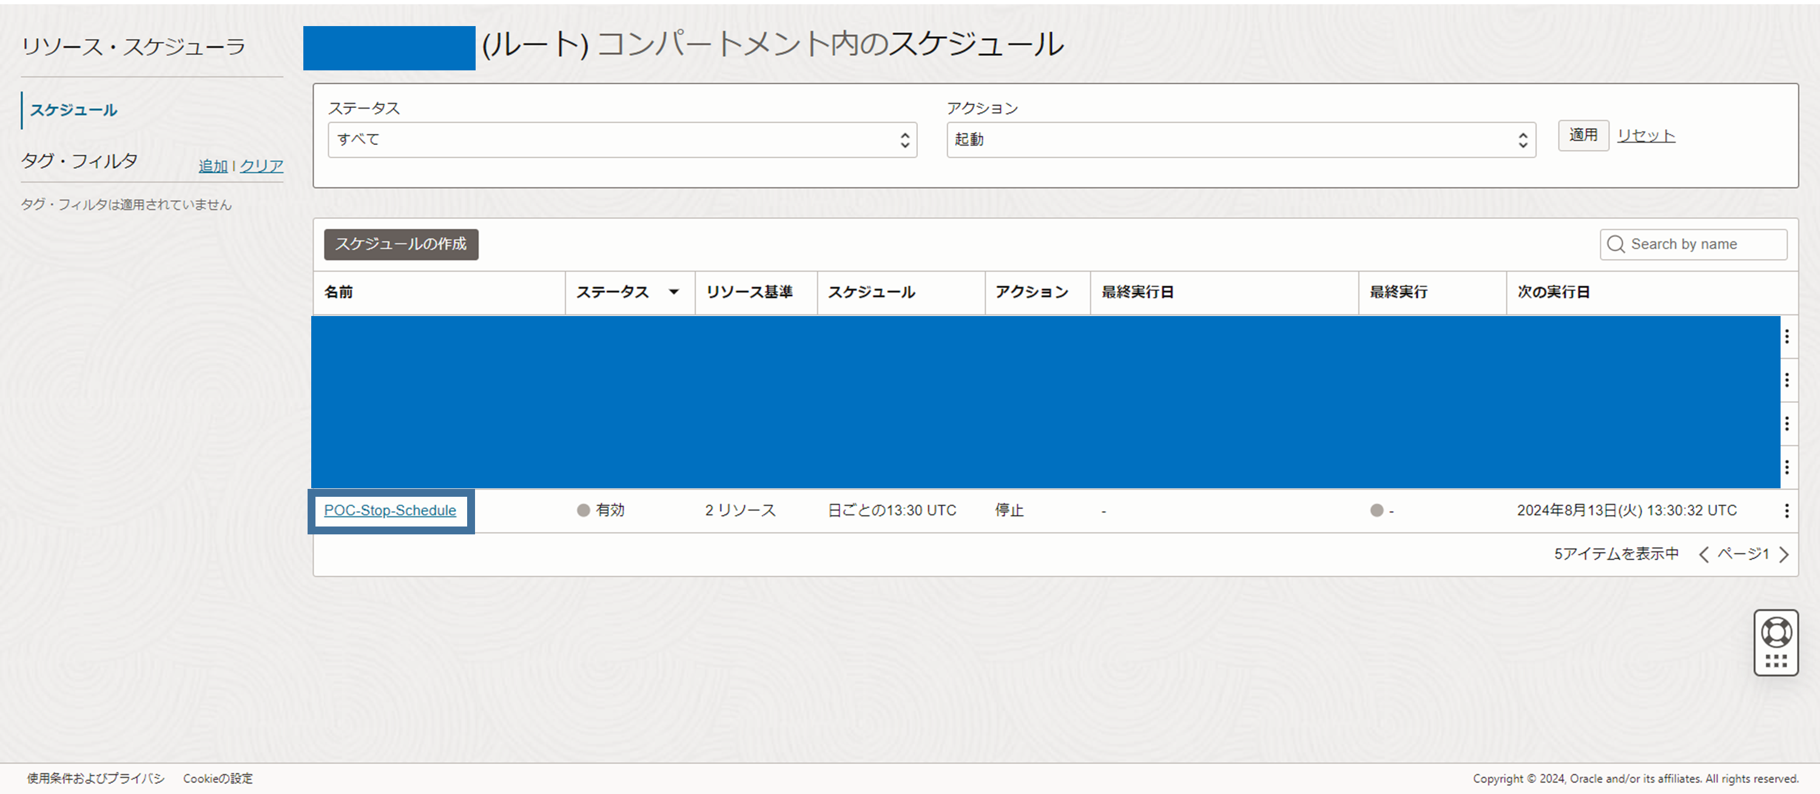Select スケジュール in left sidebar
Screen dimensions: 1820x794
[x=73, y=110]
